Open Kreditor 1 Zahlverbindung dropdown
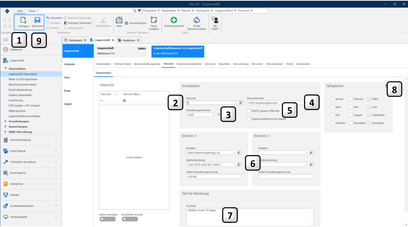The height and width of the screenshot is (227, 408). [x=235, y=165]
